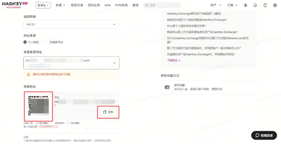Click the 法币充值 card icon

pyautogui.click(x=167, y=87)
